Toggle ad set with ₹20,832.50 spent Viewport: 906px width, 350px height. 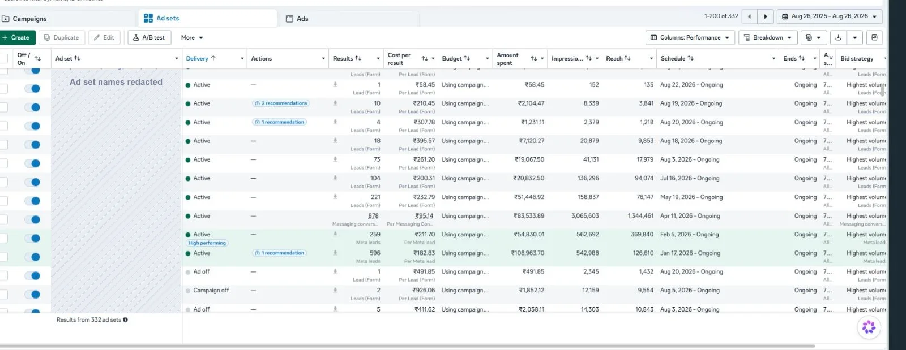coord(32,182)
